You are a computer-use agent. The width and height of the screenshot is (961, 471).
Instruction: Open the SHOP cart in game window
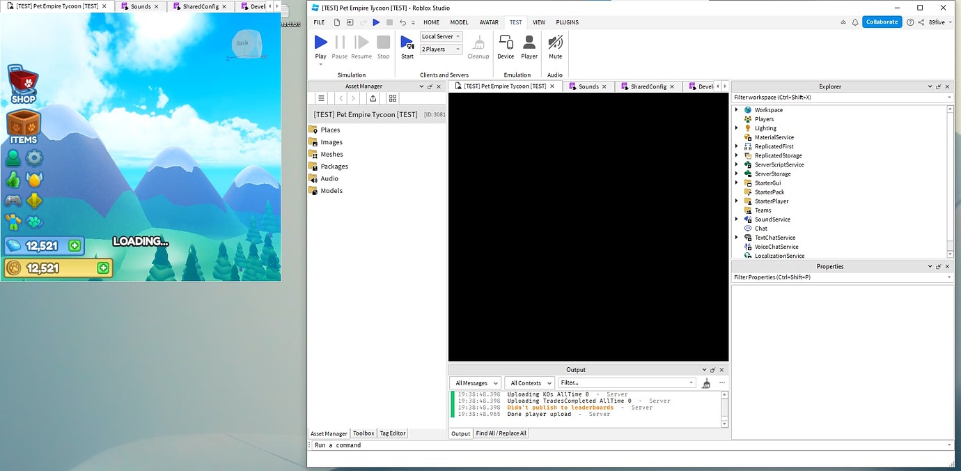coord(23,84)
